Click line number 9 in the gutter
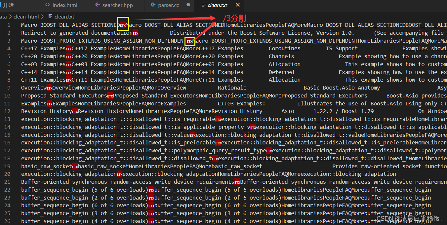The image size is (447, 225). click(9, 88)
